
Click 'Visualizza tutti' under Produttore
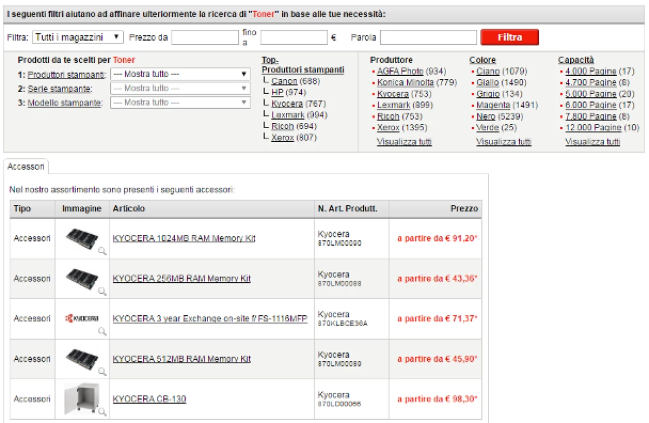tap(404, 142)
